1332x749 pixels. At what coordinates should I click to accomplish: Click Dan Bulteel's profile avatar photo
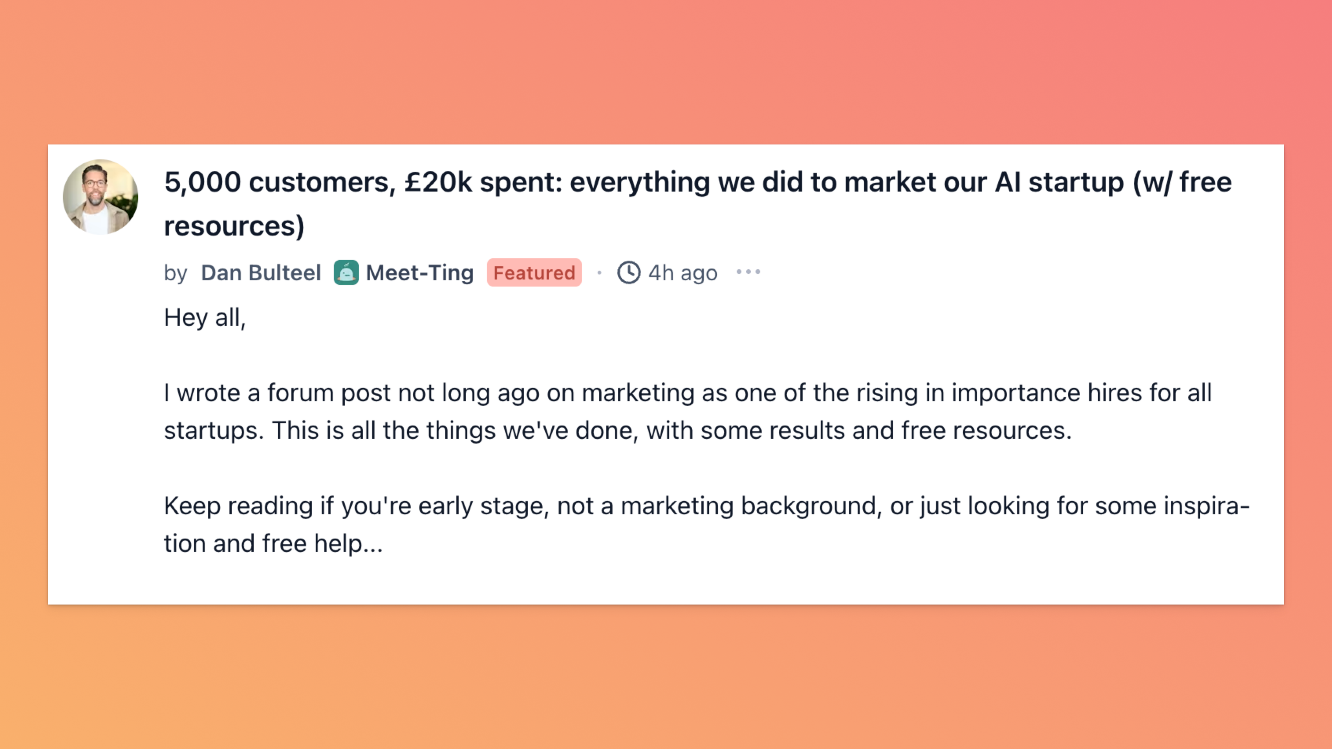[x=100, y=197]
